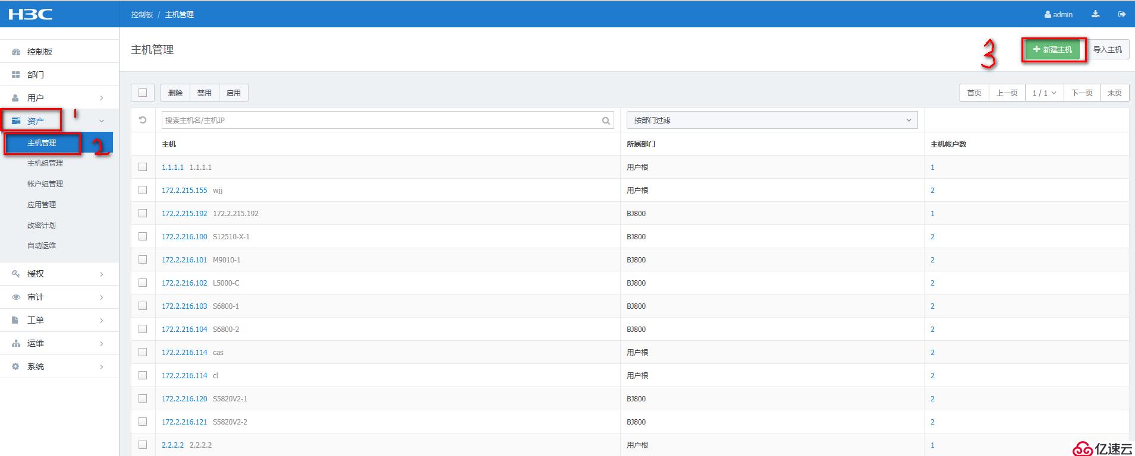This screenshot has width=1135, height=456.
Task: Expand the 授权 menu chevron
Action: click(102, 274)
